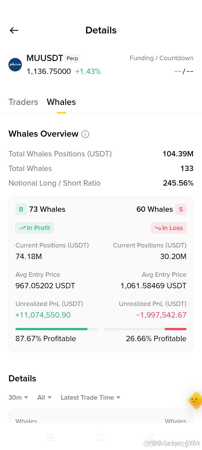Tap the green 87.67% profitable bar
This screenshot has width=202, height=450.
[x=51, y=329]
